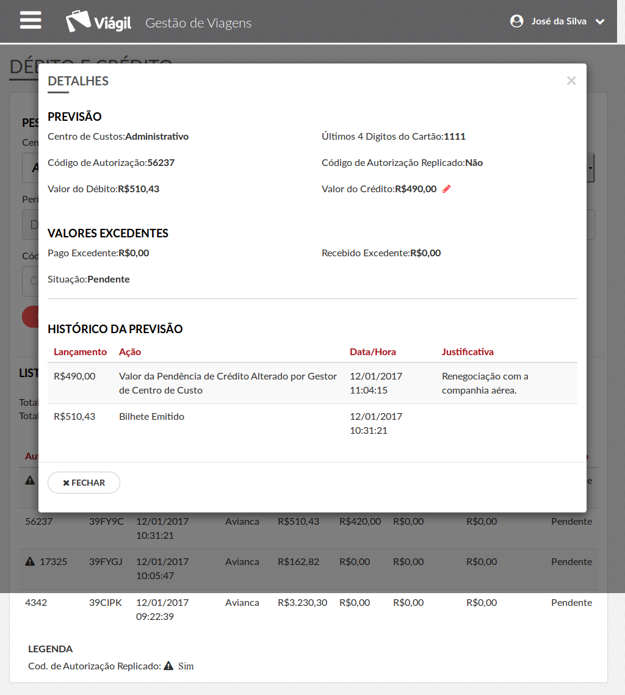Click locator 39FY9C in background list
This screenshot has width=625, height=695.
tap(106, 521)
